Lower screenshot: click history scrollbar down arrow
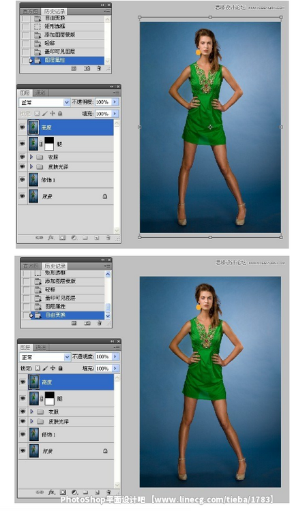 pyautogui.click(x=108, y=316)
